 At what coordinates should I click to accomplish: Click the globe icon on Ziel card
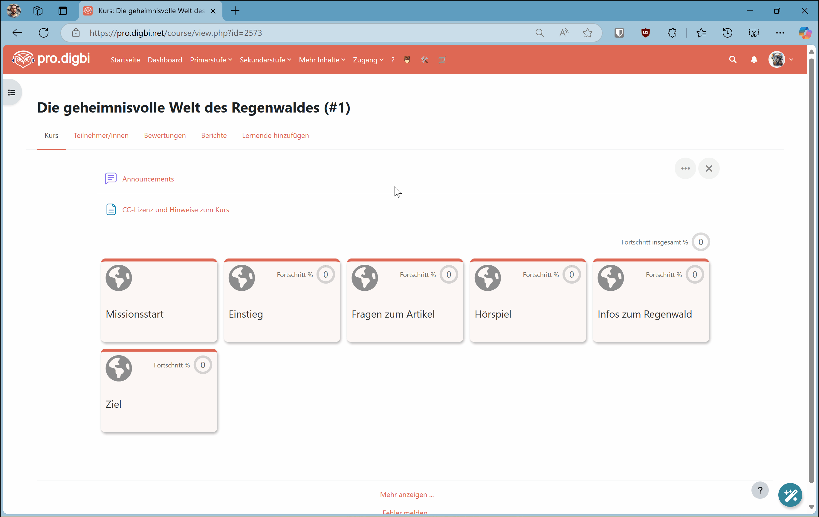tap(119, 368)
